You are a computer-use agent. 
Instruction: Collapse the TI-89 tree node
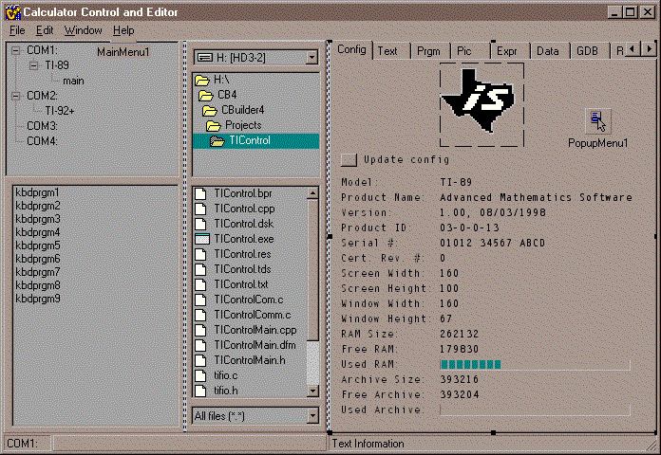pos(34,65)
